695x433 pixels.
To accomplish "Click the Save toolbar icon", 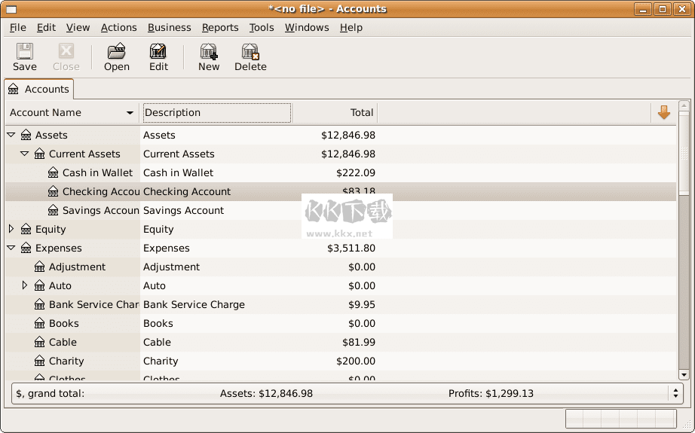I will [24, 52].
